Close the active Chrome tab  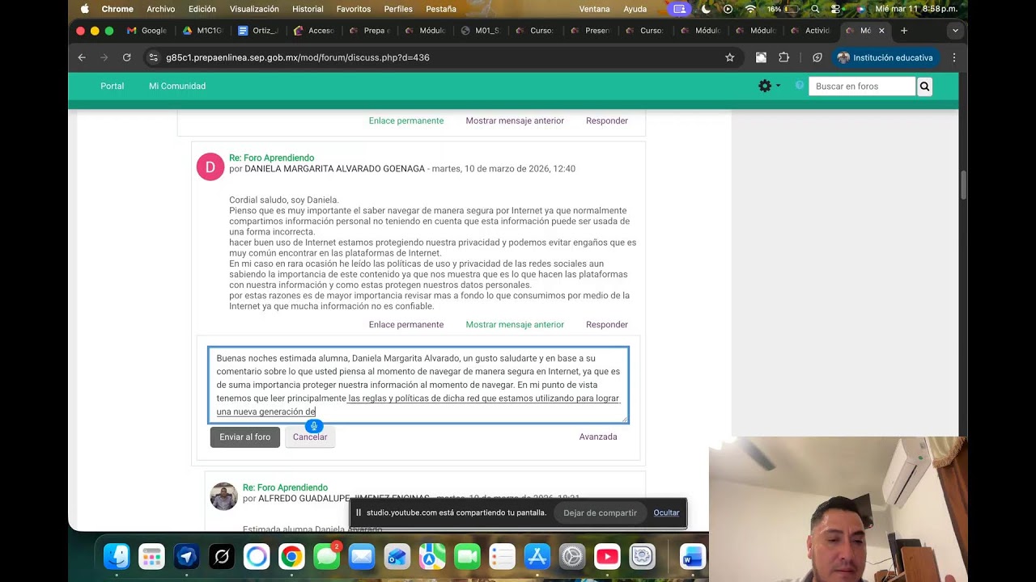click(881, 31)
